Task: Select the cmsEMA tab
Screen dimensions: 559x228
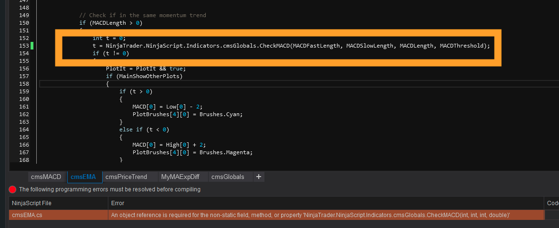Action: pos(83,177)
